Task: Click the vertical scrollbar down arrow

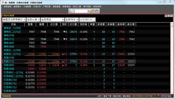Action: pos(172,93)
